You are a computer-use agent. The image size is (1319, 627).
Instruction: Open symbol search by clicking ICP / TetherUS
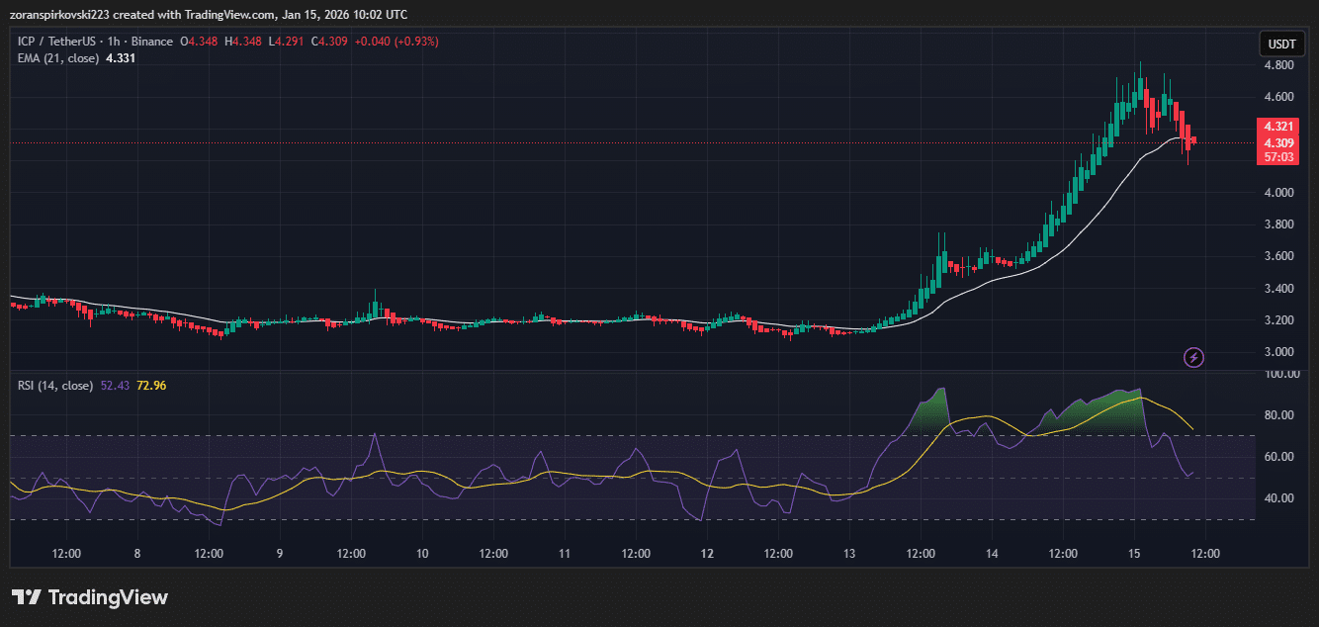click(59, 42)
